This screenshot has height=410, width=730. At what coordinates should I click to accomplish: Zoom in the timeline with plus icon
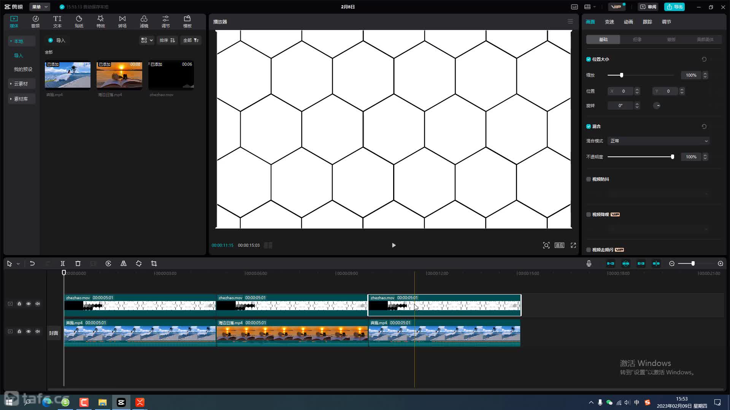tap(720, 263)
